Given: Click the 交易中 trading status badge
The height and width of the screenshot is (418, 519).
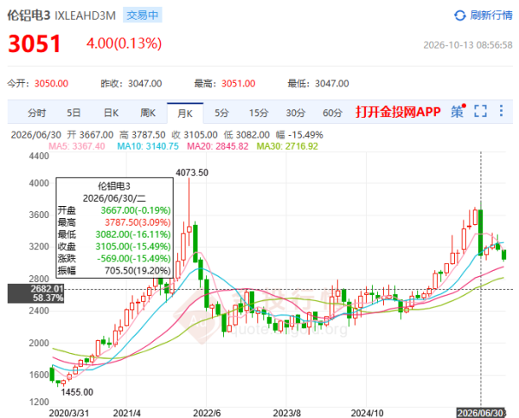Looking at the screenshot, I should pos(143,16).
